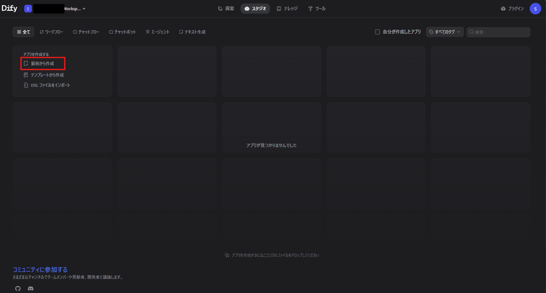
Task: Click the S user avatar at top right
Action: [535, 9]
